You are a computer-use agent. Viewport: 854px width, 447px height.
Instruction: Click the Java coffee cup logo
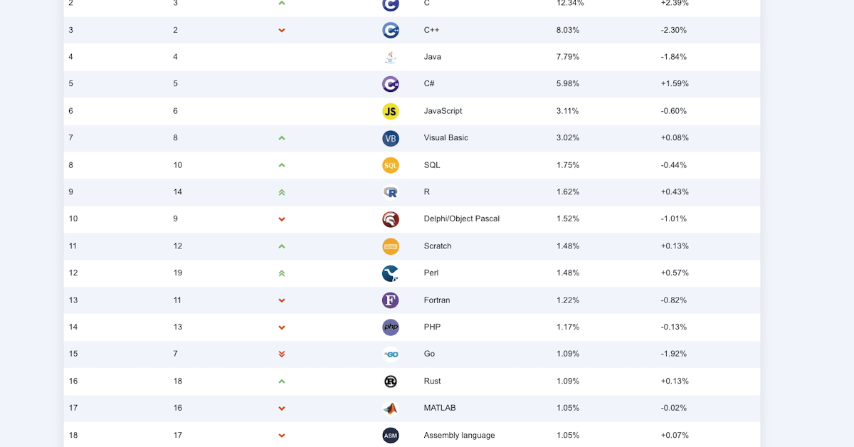(390, 57)
